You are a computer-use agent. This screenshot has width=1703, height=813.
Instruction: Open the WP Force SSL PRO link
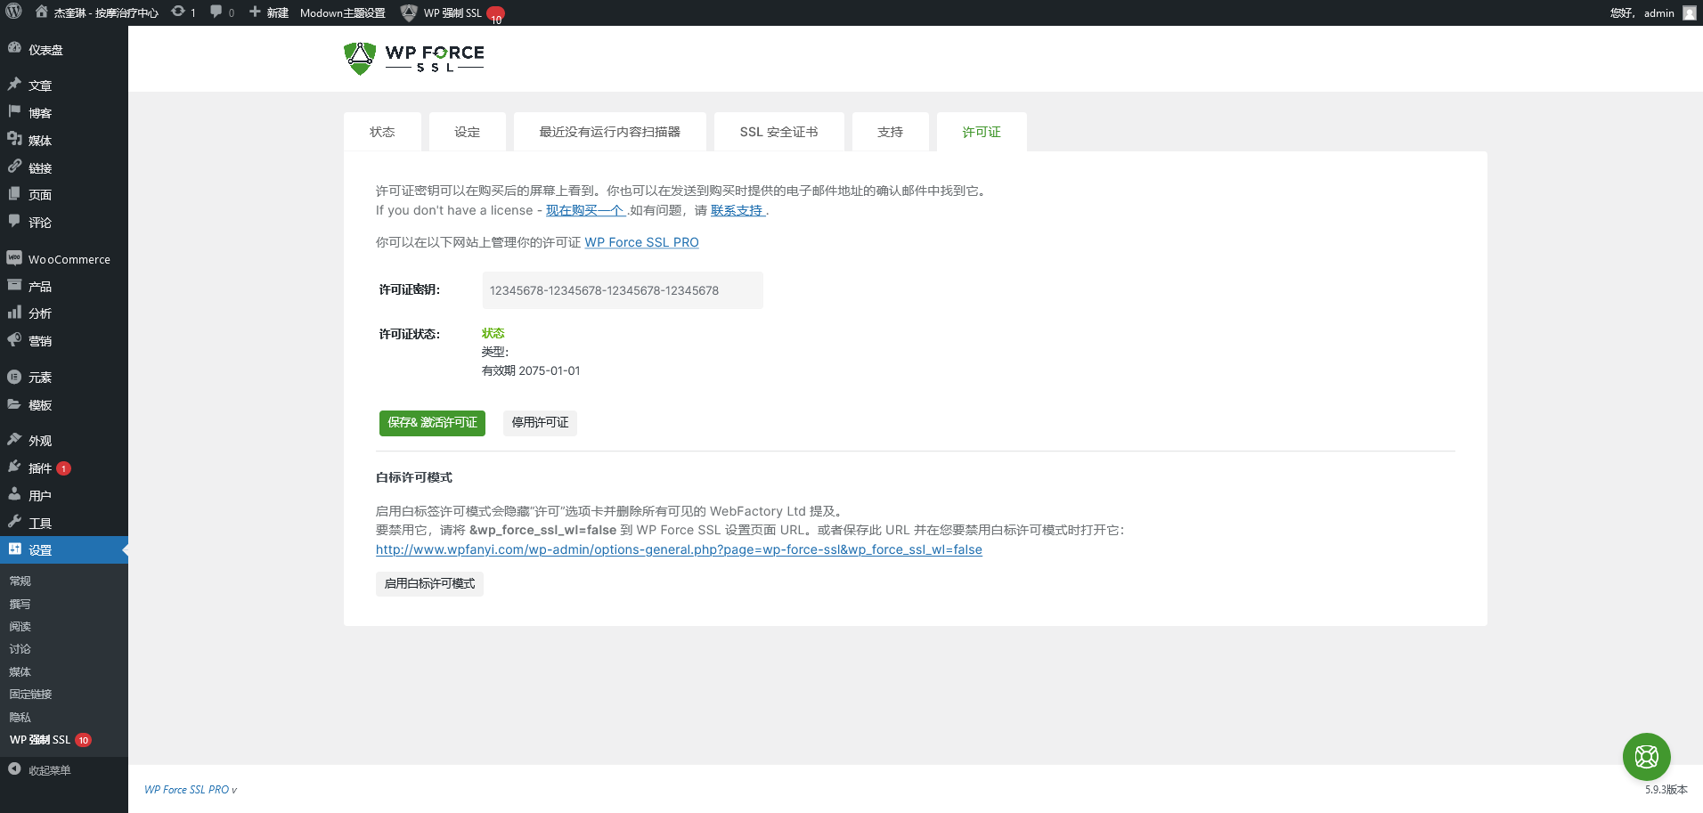[641, 242]
